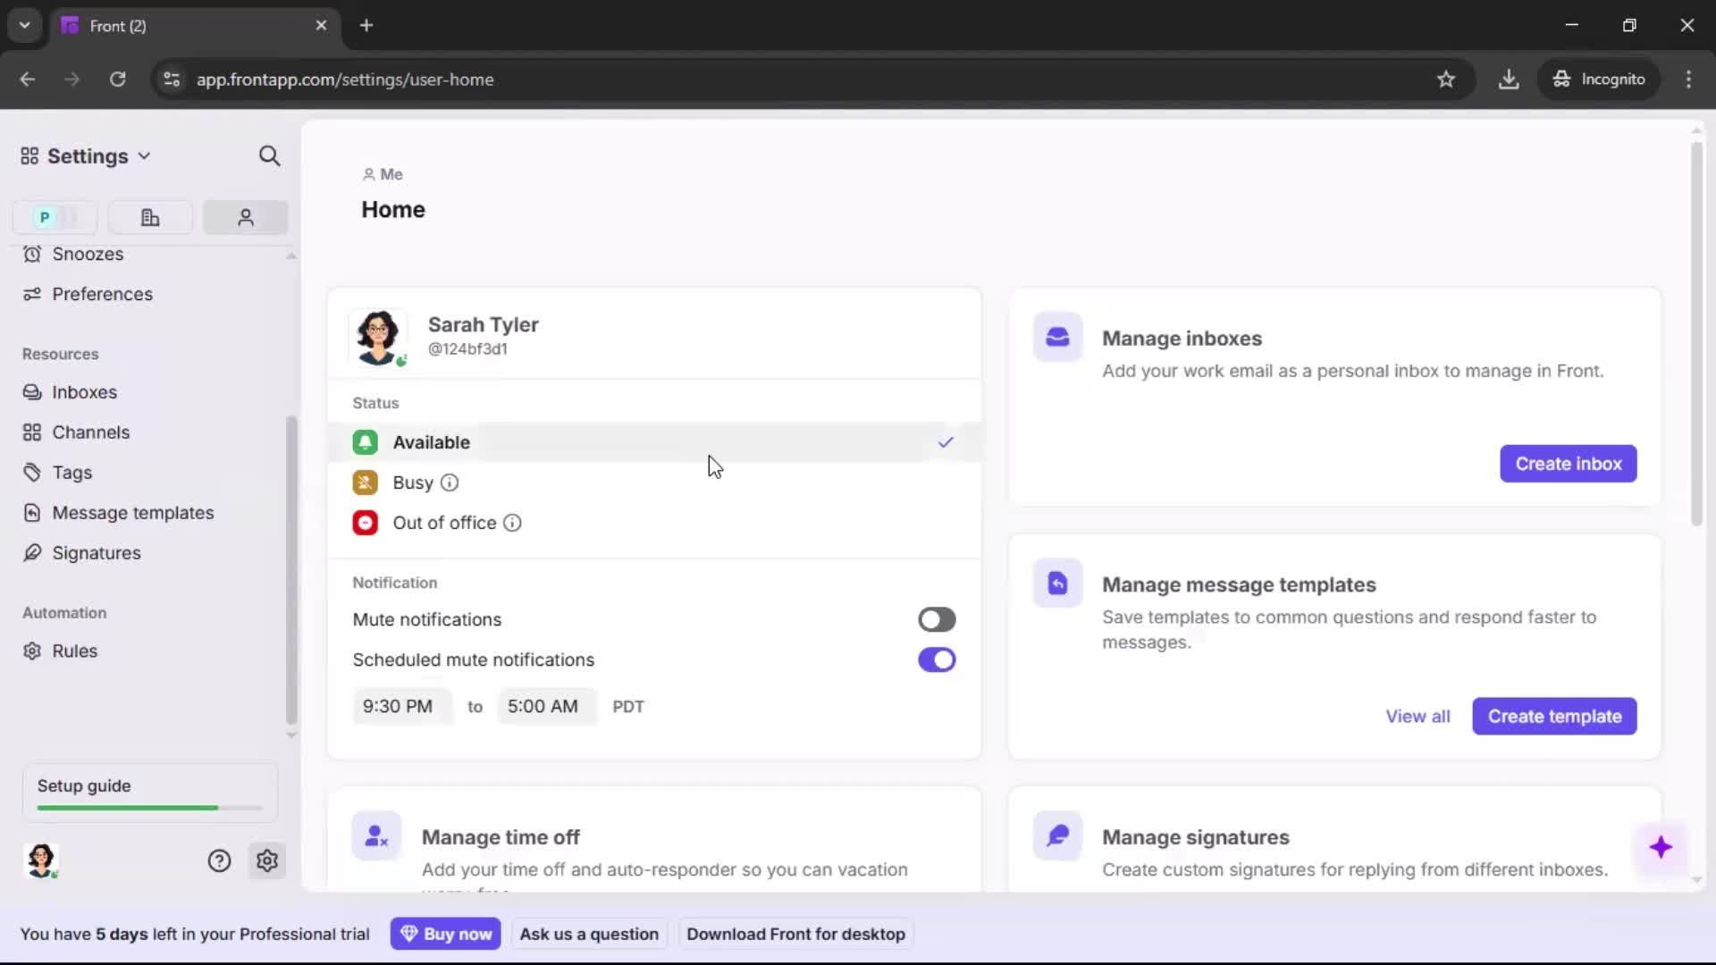The width and height of the screenshot is (1716, 965).
Task: Select Preferences in the sidebar
Action: [x=101, y=294]
